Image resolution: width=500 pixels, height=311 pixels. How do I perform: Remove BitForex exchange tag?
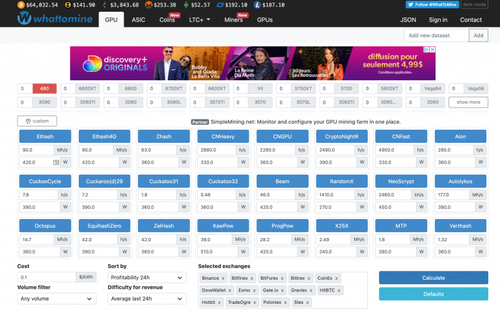[282, 278]
